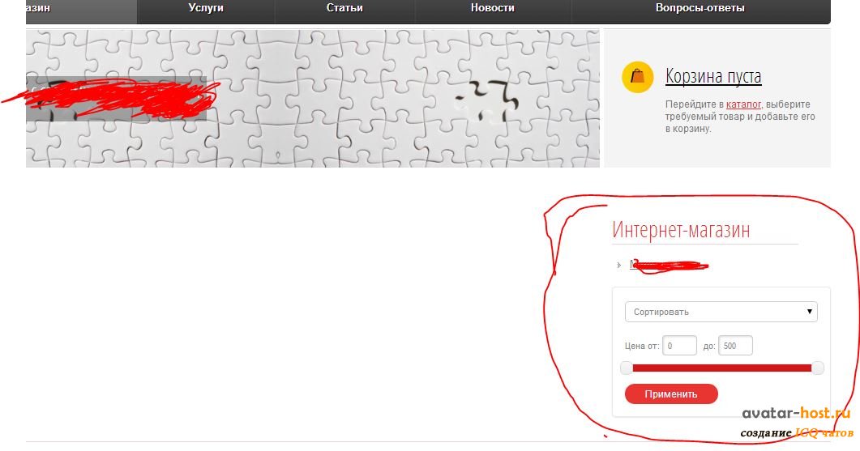
Task: Click the black arrow of the sort combo box
Action: click(809, 312)
